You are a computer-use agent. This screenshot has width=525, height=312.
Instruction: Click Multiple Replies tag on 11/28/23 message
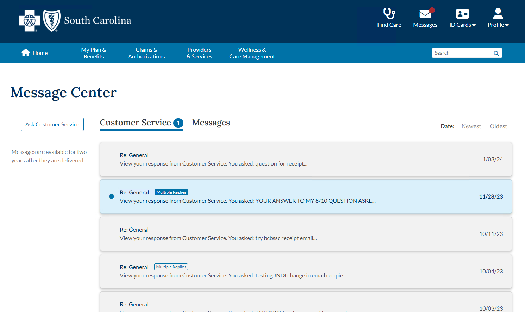pyautogui.click(x=171, y=192)
